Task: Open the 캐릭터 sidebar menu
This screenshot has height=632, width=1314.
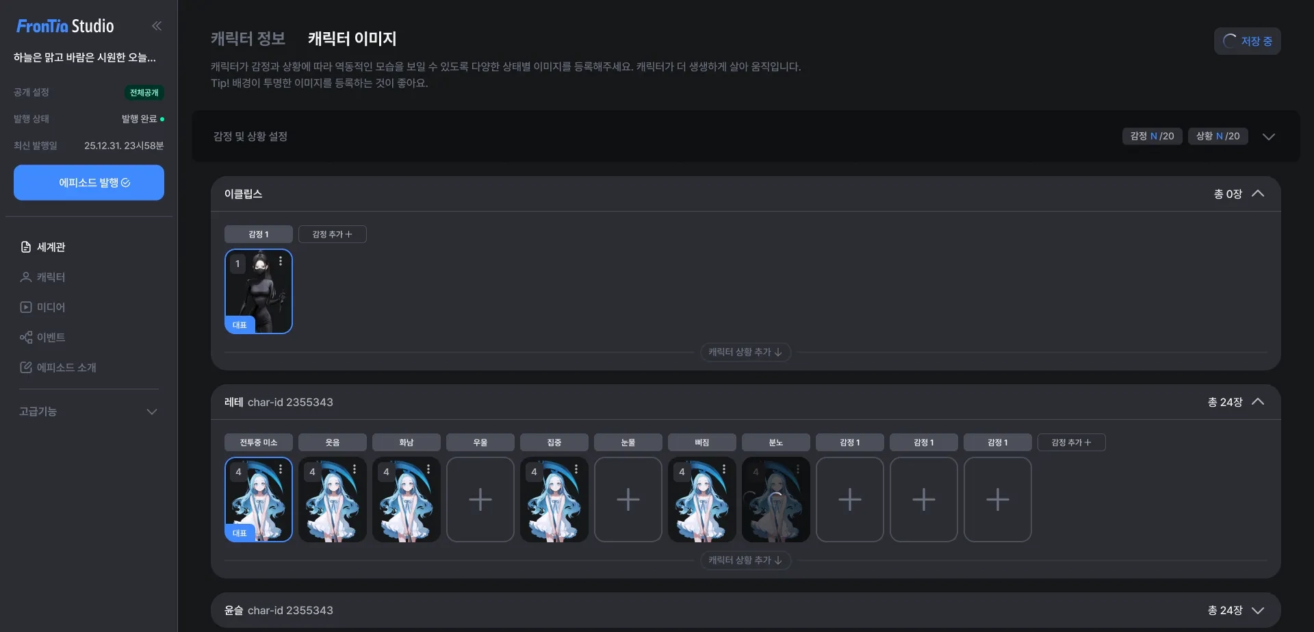Action: (x=42, y=277)
